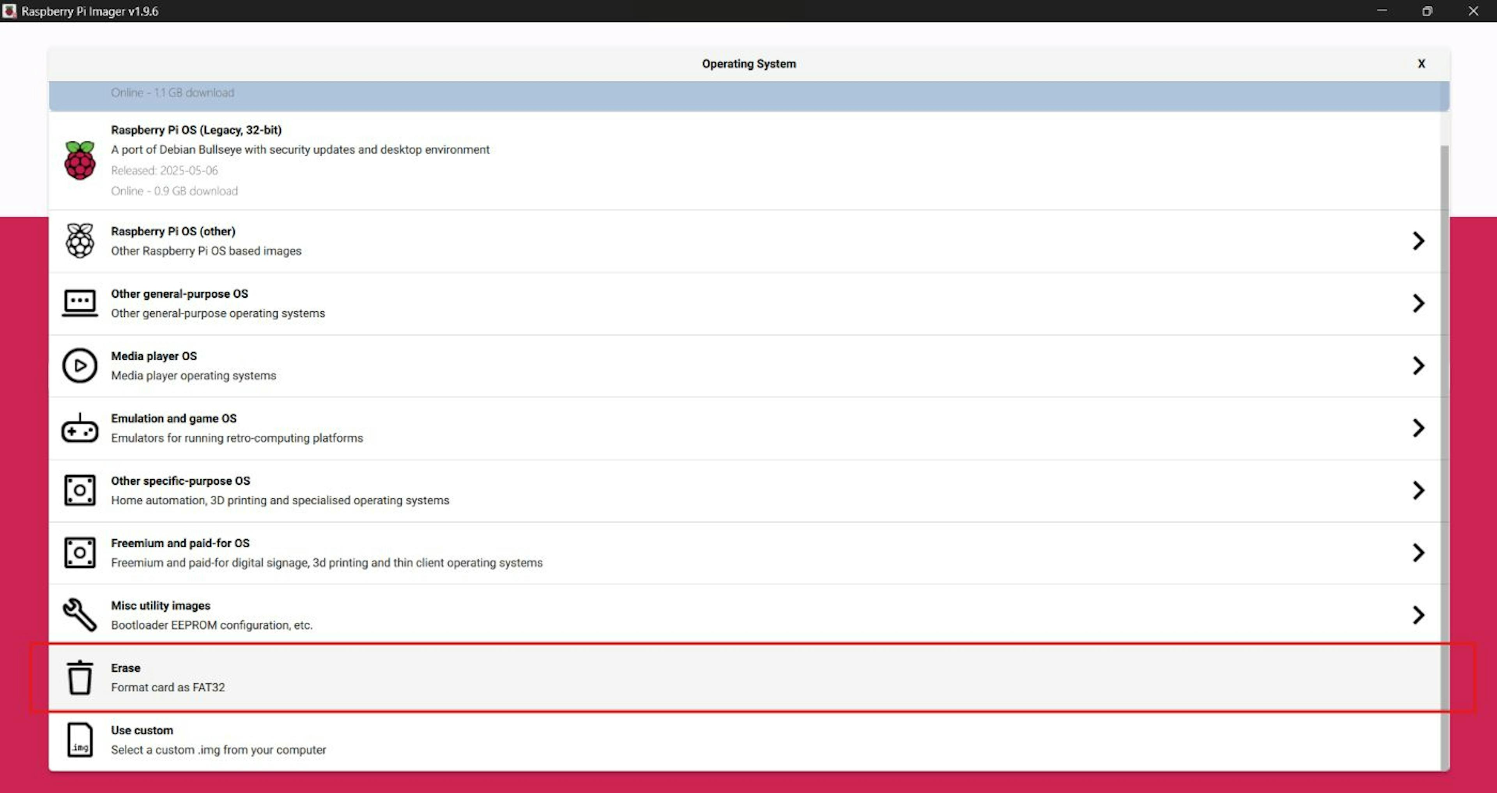Open Other general-purpose OS category title
The height and width of the screenshot is (793, 1497).
click(180, 294)
